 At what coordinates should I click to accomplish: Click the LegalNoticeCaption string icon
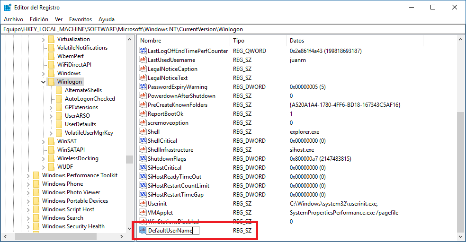(143, 69)
